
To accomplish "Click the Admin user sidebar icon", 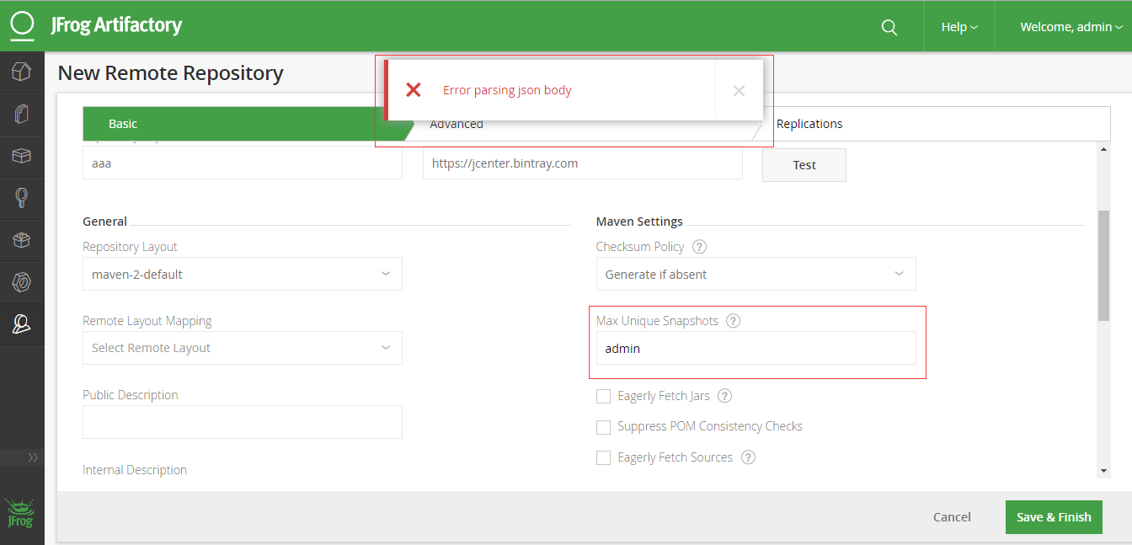I will tap(22, 324).
